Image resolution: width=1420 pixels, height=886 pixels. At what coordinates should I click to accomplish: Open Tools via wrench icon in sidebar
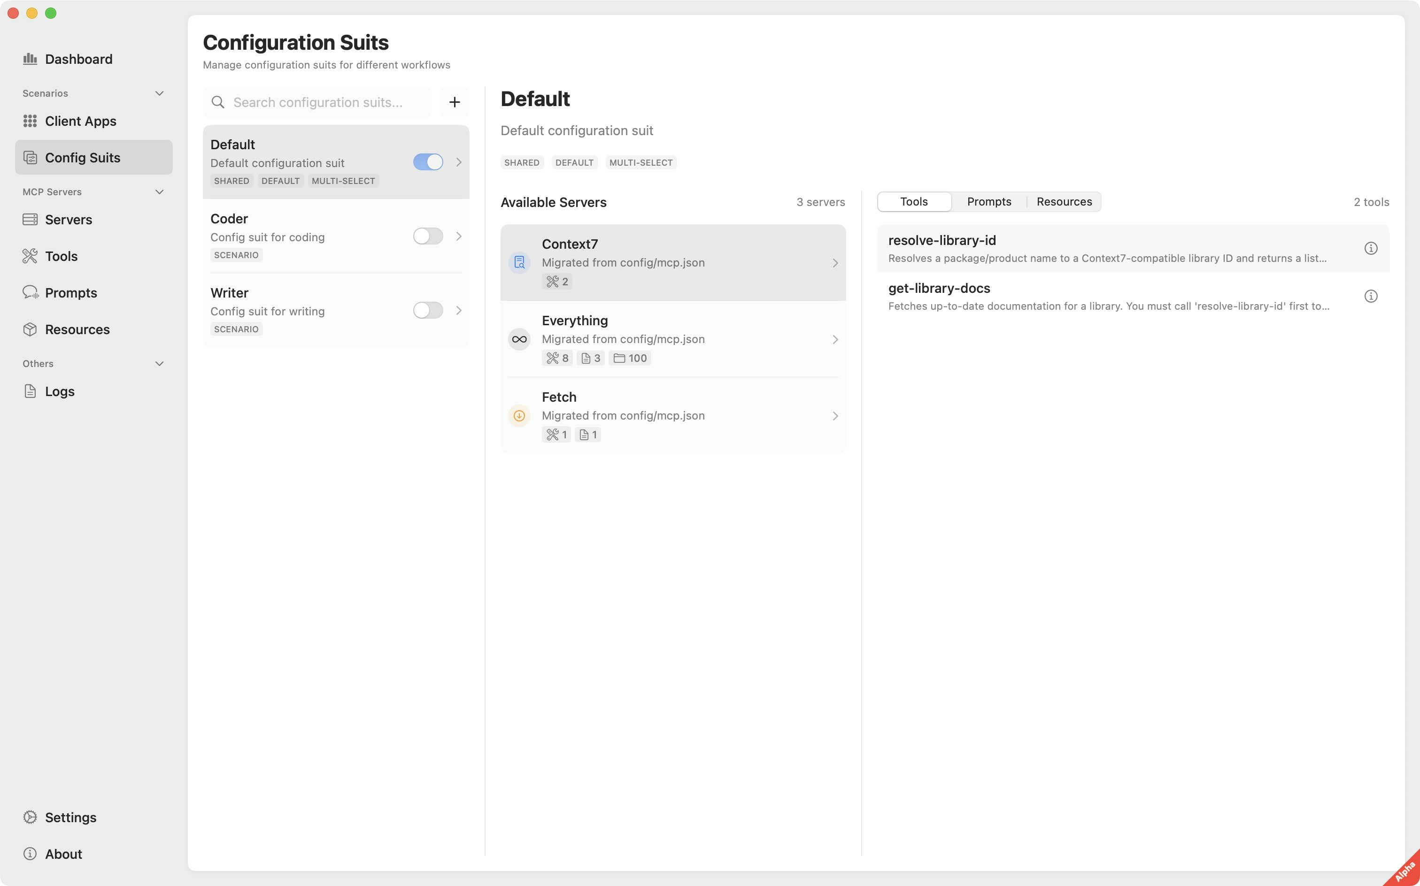click(x=30, y=256)
